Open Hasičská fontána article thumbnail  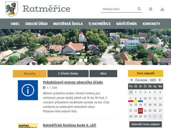pyautogui.click(x=28, y=126)
